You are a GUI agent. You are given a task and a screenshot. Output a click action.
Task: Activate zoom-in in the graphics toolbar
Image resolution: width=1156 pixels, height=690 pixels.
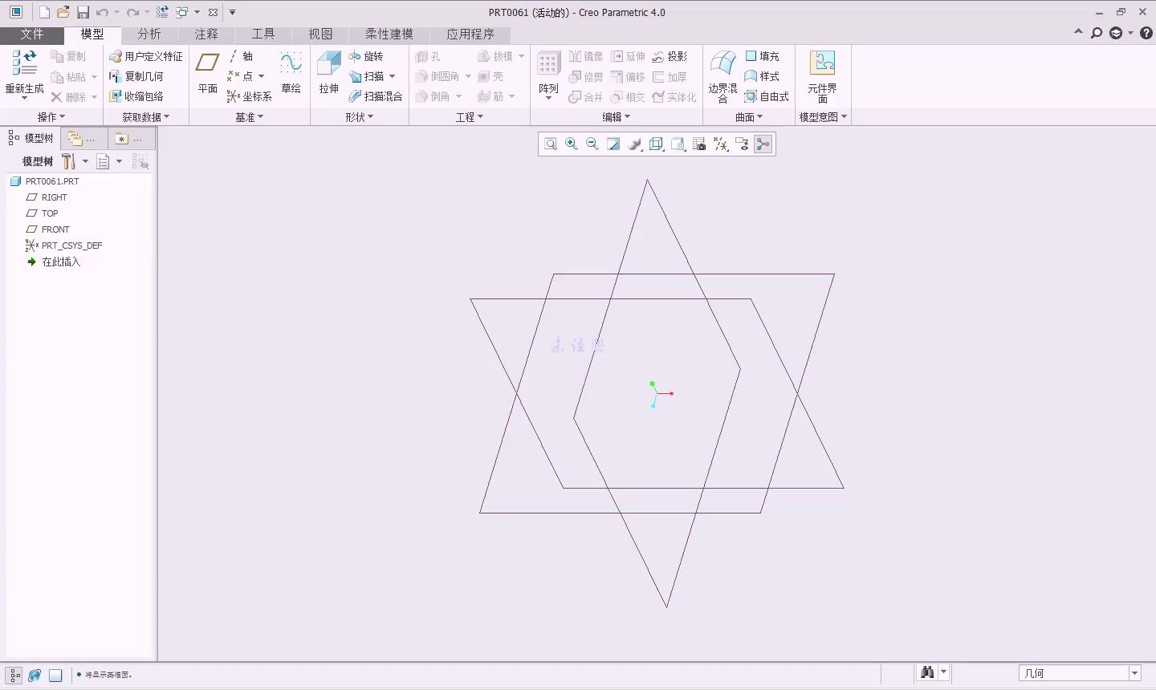[571, 144]
